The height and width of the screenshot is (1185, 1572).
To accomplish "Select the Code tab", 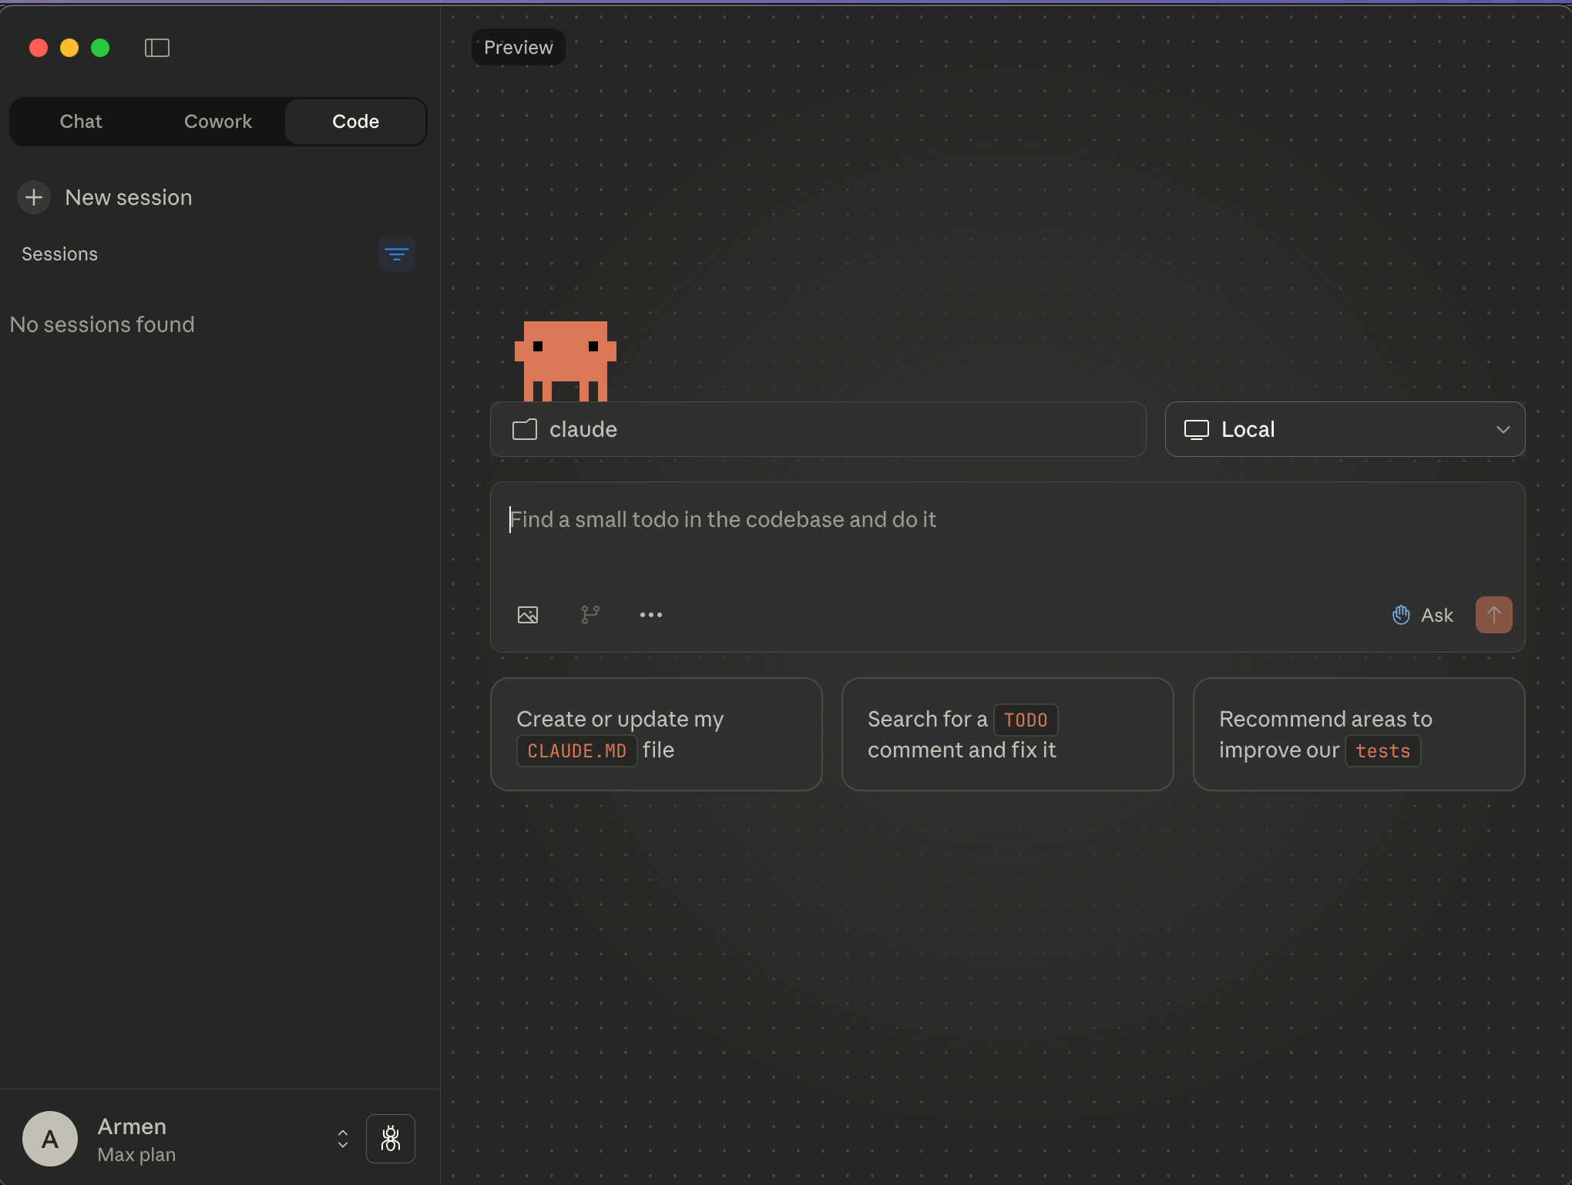I will [355, 122].
